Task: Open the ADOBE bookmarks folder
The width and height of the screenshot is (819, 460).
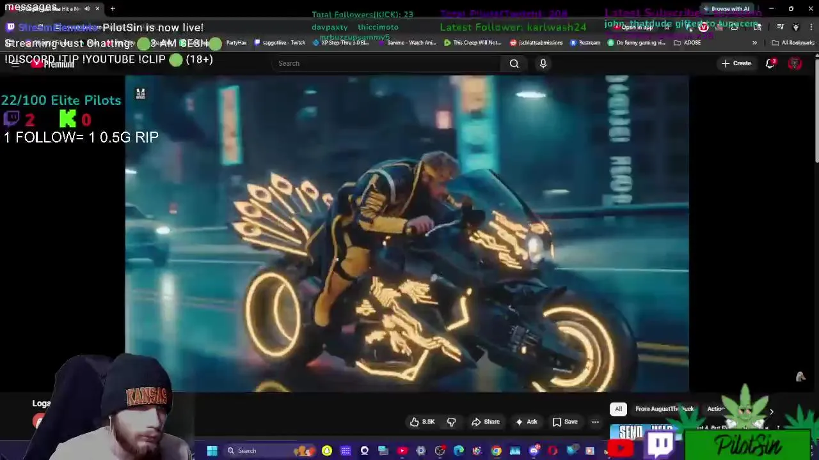Action: 687,43
